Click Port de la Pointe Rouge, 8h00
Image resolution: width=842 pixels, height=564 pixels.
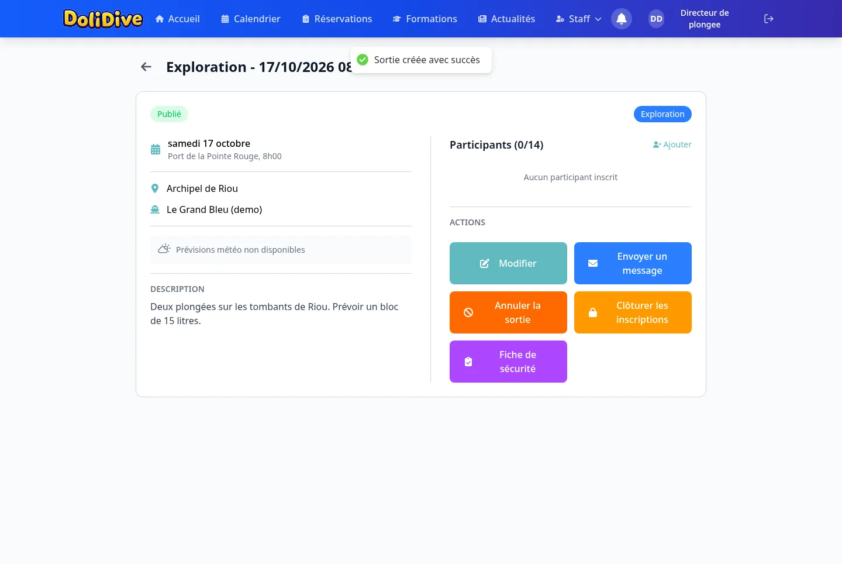(x=225, y=156)
